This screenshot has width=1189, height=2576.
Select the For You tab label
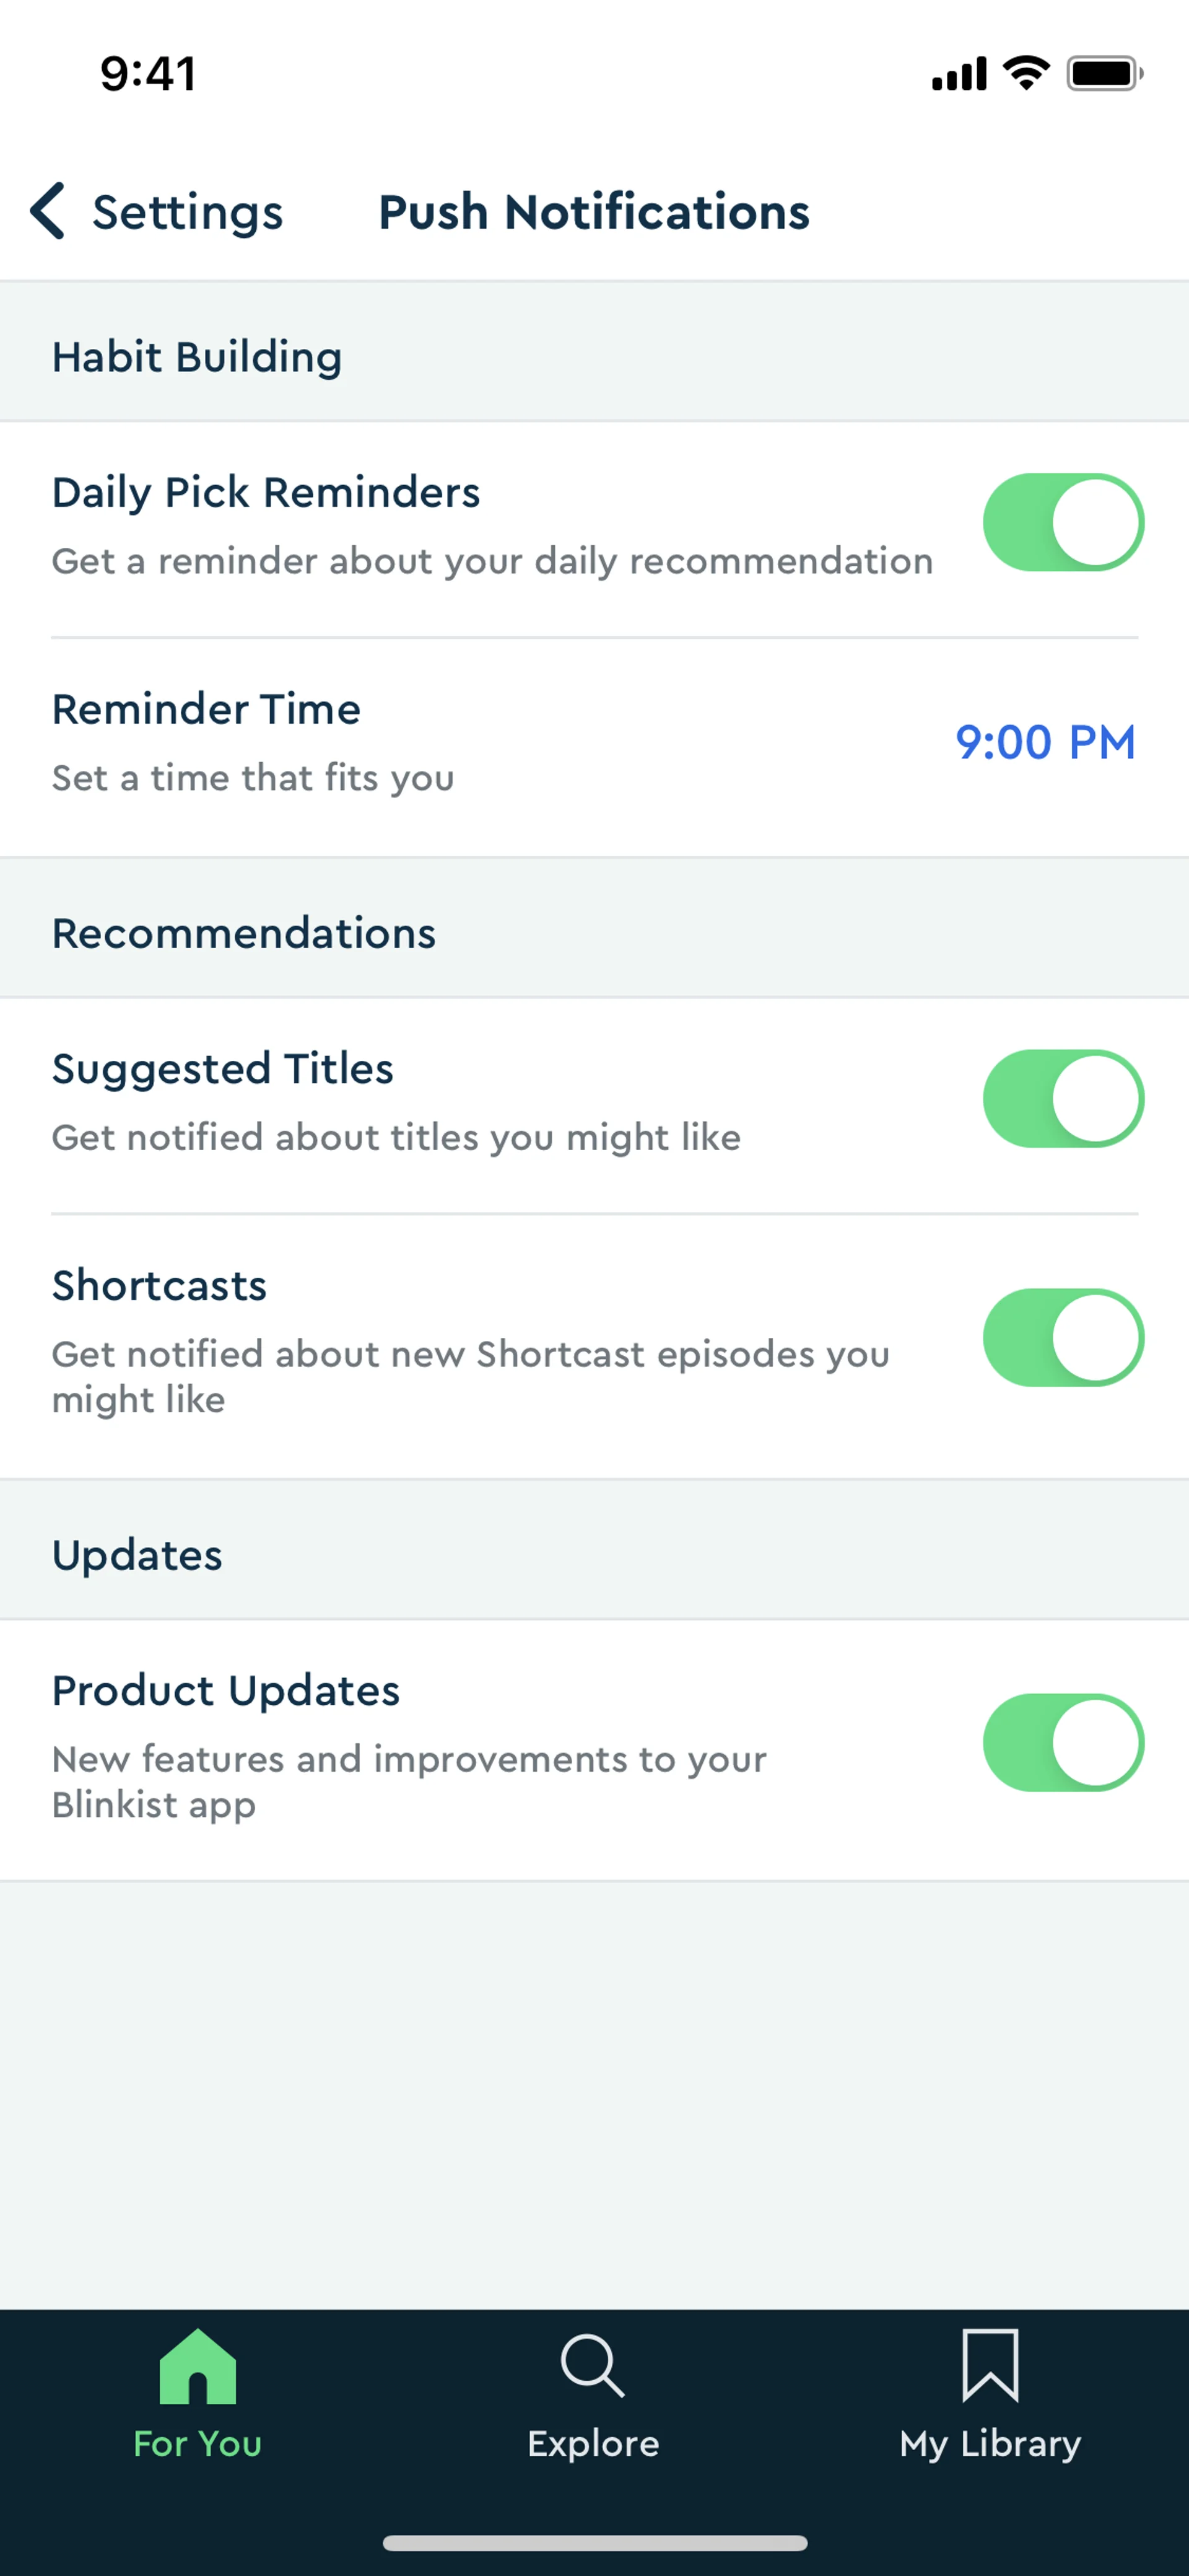(x=198, y=2443)
